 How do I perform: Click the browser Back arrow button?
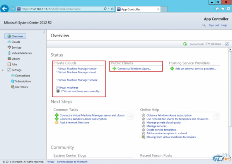click(4, 9)
